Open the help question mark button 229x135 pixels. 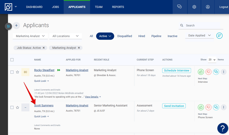click(x=223, y=128)
